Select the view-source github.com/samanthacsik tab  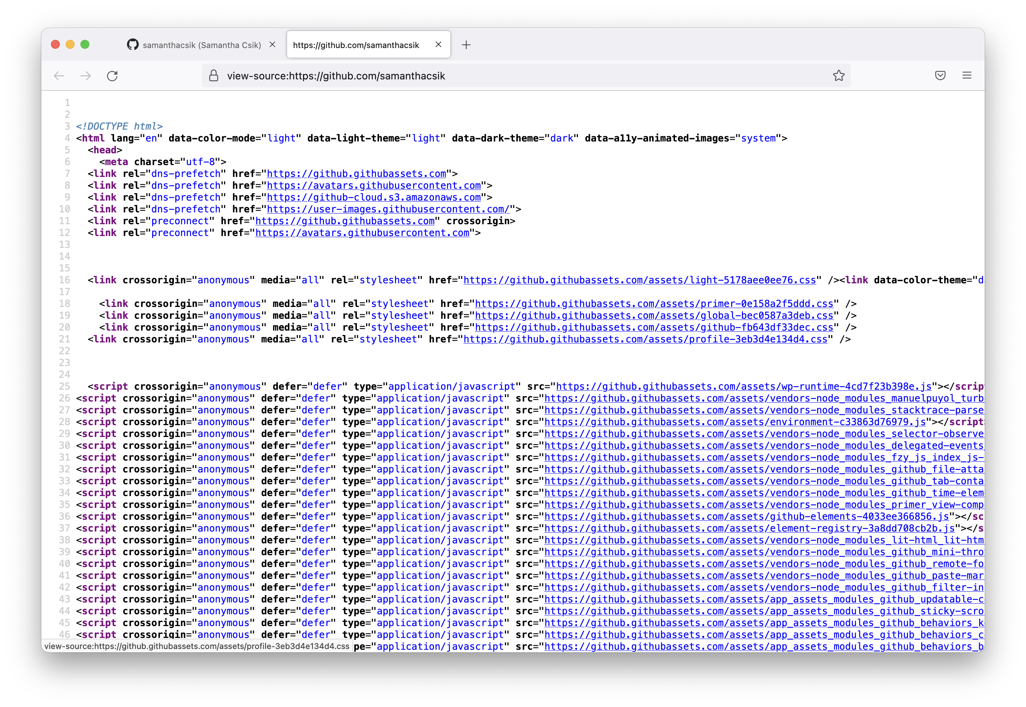356,45
